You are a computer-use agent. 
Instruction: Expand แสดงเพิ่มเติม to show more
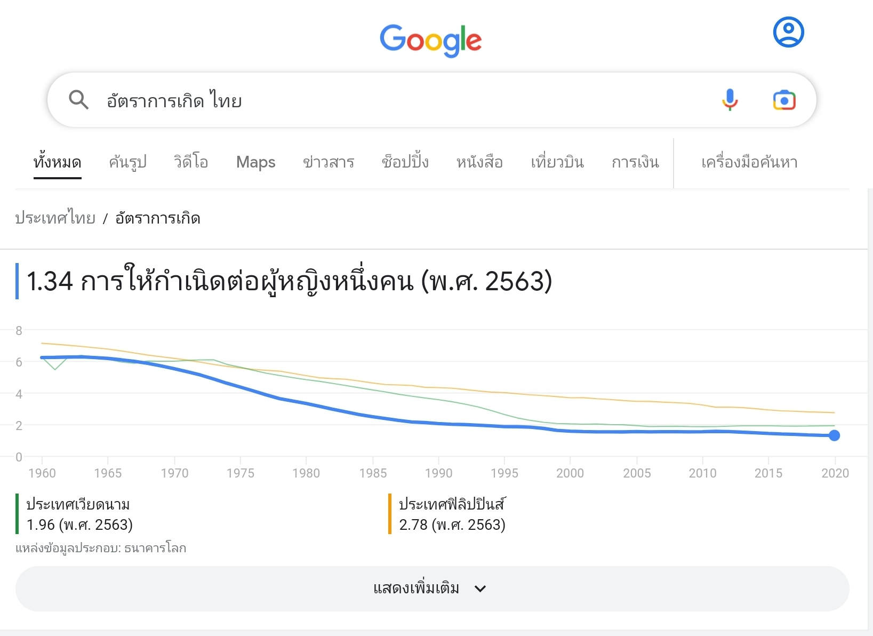[x=432, y=589]
